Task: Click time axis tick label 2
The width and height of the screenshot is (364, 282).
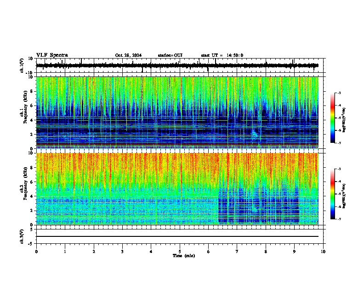Action: [x=94, y=252]
